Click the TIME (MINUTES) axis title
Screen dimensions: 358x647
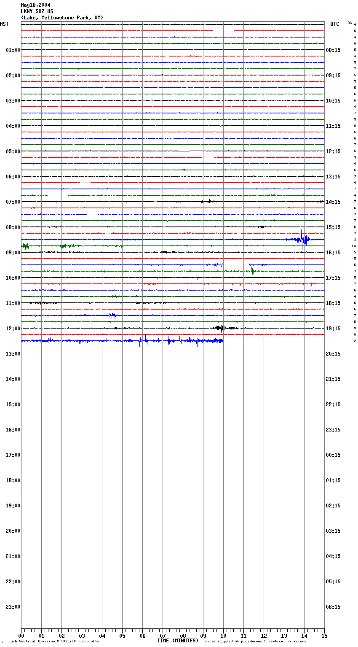[178, 641]
